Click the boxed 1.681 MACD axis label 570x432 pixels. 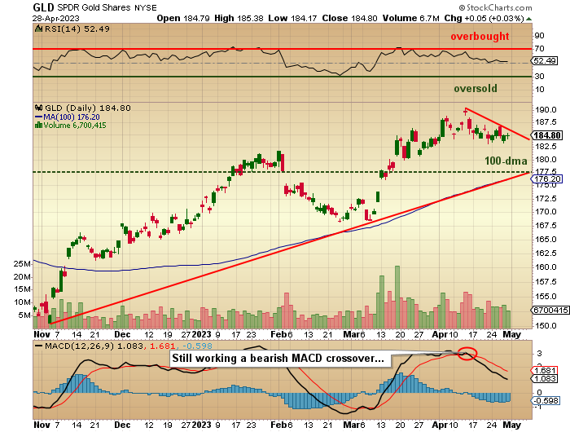(545, 371)
